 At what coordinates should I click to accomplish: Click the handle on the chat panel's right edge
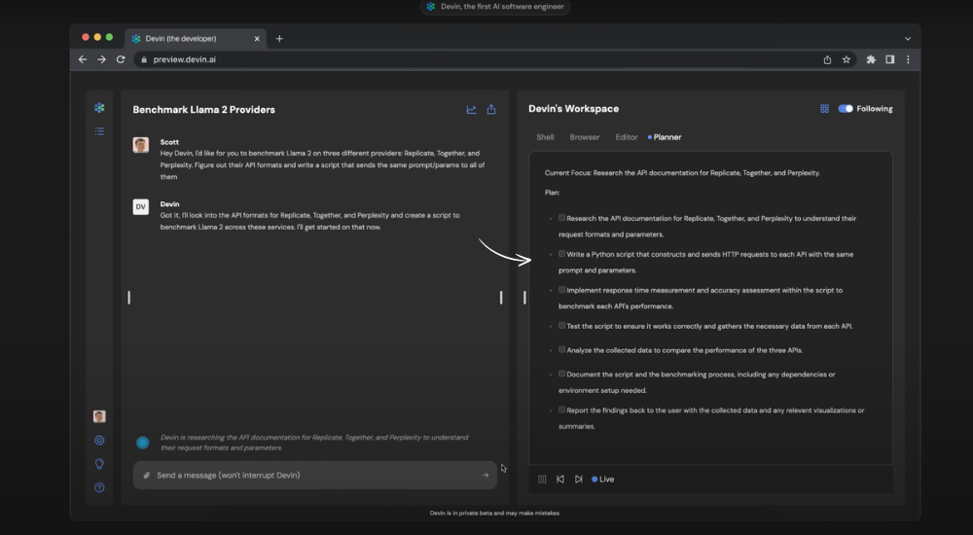(x=501, y=298)
